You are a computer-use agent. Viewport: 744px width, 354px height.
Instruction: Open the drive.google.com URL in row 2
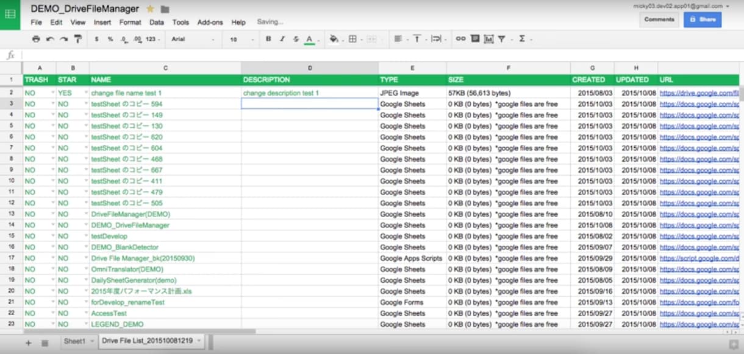(x=699, y=93)
